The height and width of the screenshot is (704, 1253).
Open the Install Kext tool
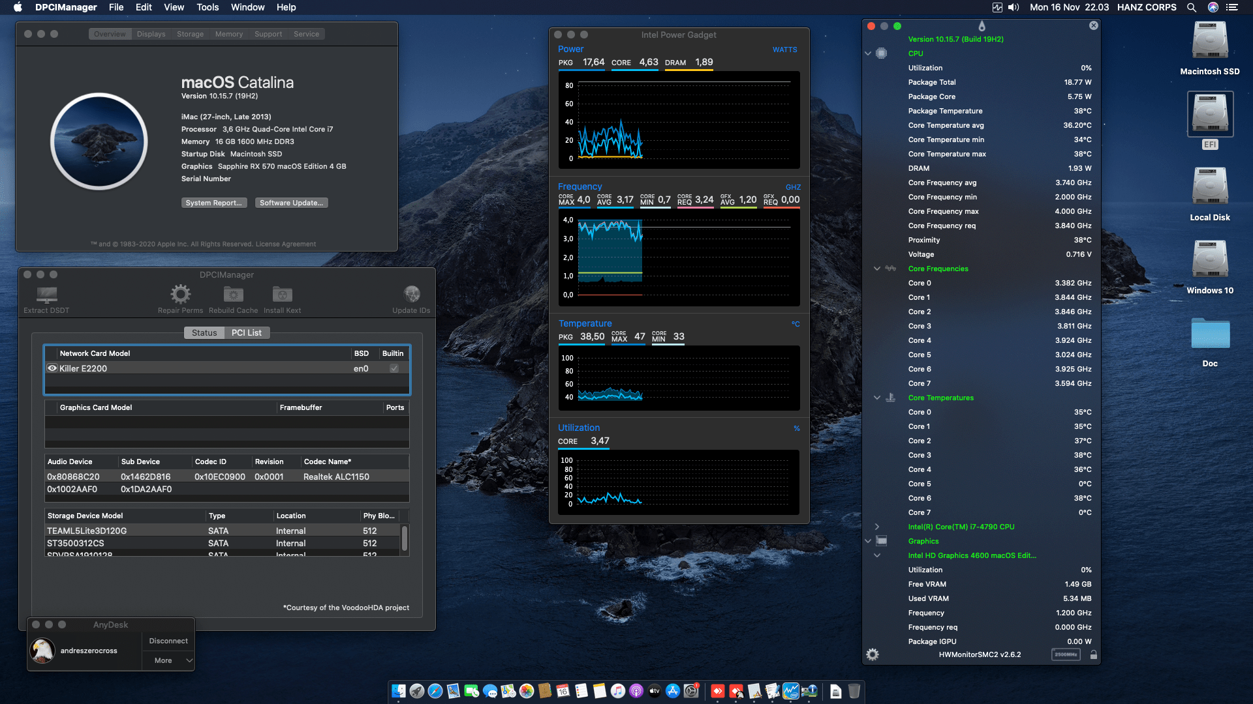tap(282, 295)
